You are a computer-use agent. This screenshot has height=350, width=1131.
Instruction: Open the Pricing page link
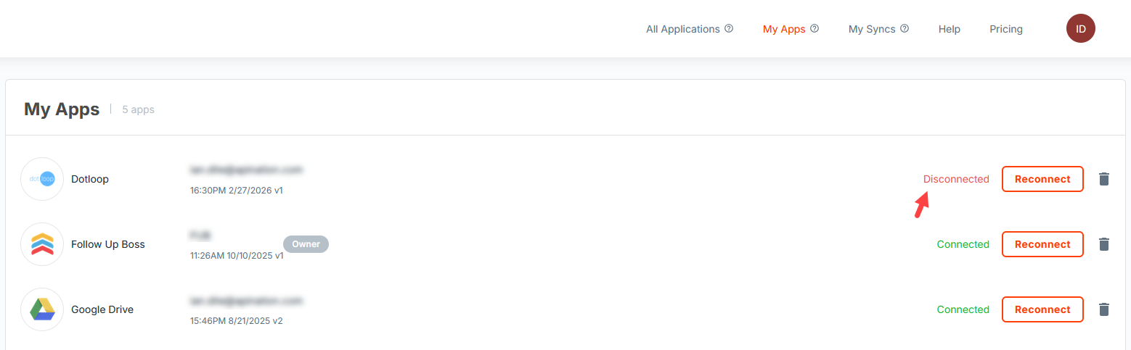(1005, 29)
